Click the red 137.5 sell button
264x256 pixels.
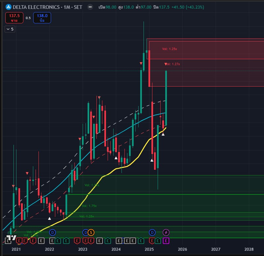pyautogui.click(x=14, y=18)
